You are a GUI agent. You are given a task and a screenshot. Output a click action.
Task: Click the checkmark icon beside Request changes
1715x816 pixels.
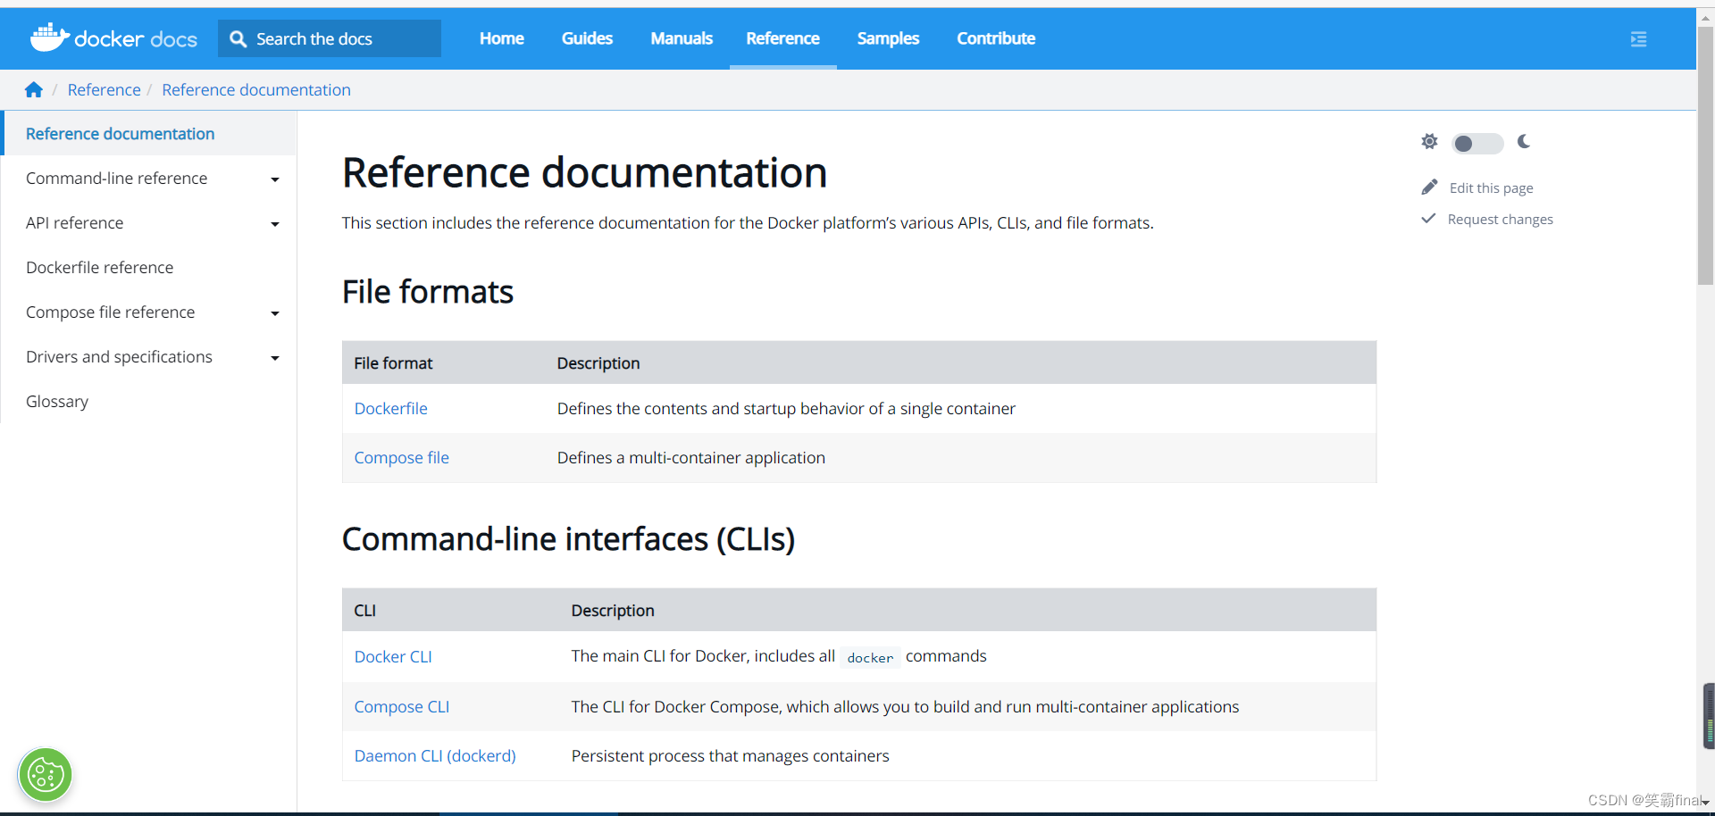1428,218
